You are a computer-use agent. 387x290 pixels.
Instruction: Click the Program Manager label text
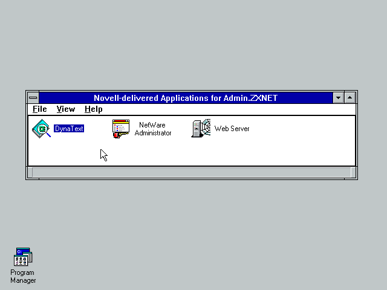[23, 277]
